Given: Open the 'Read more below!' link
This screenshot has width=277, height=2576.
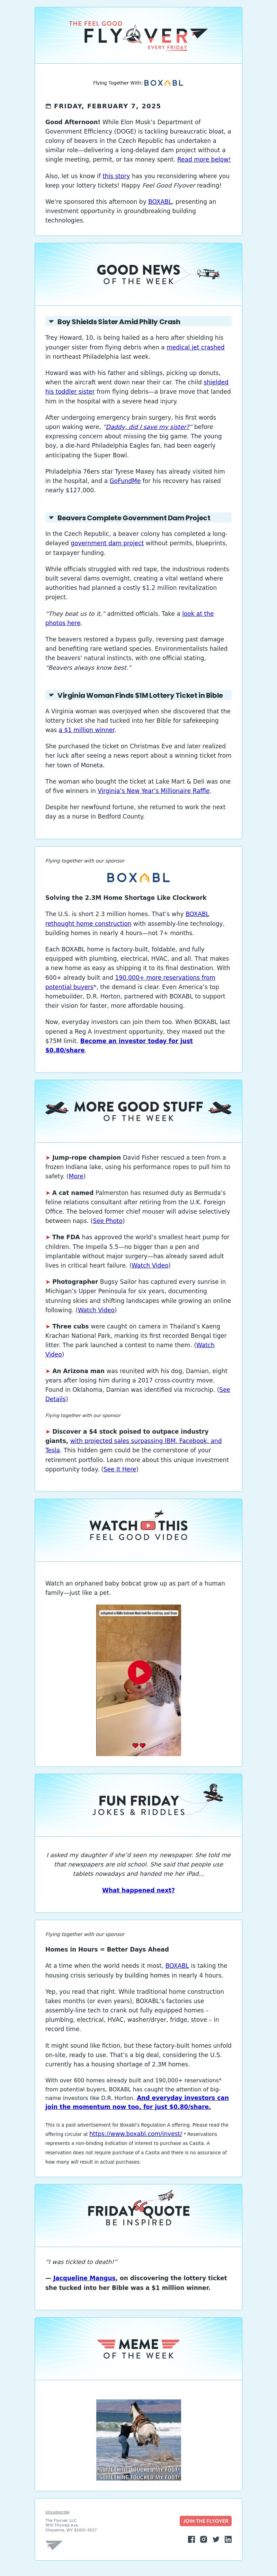Looking at the screenshot, I should [204, 159].
